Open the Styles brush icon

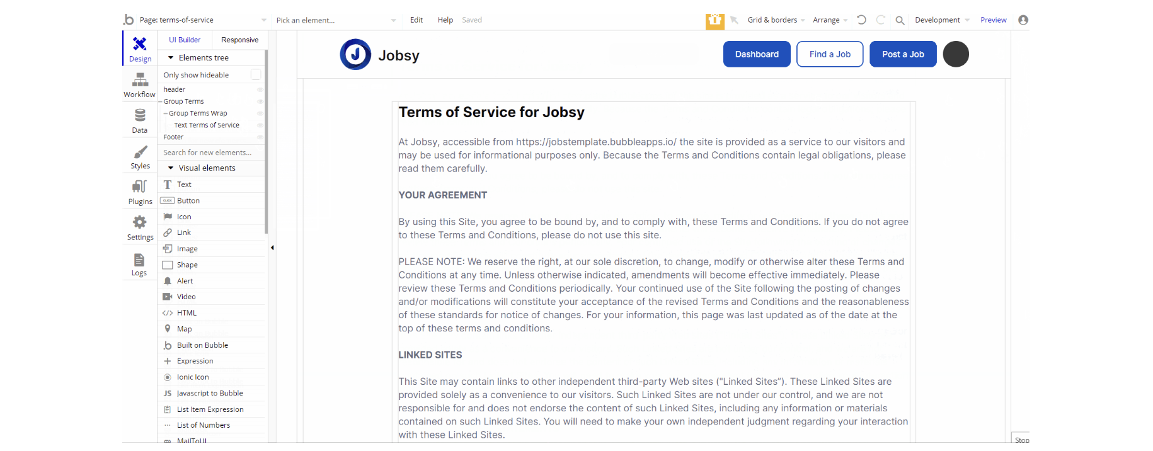point(140,152)
